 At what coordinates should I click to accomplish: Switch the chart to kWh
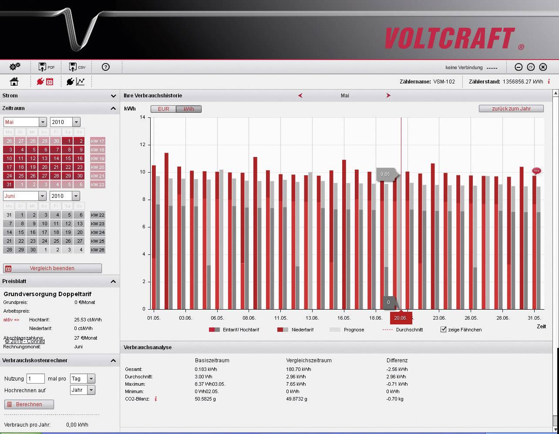189,109
